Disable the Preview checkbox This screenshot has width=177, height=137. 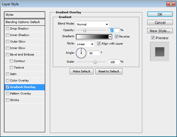153,38
